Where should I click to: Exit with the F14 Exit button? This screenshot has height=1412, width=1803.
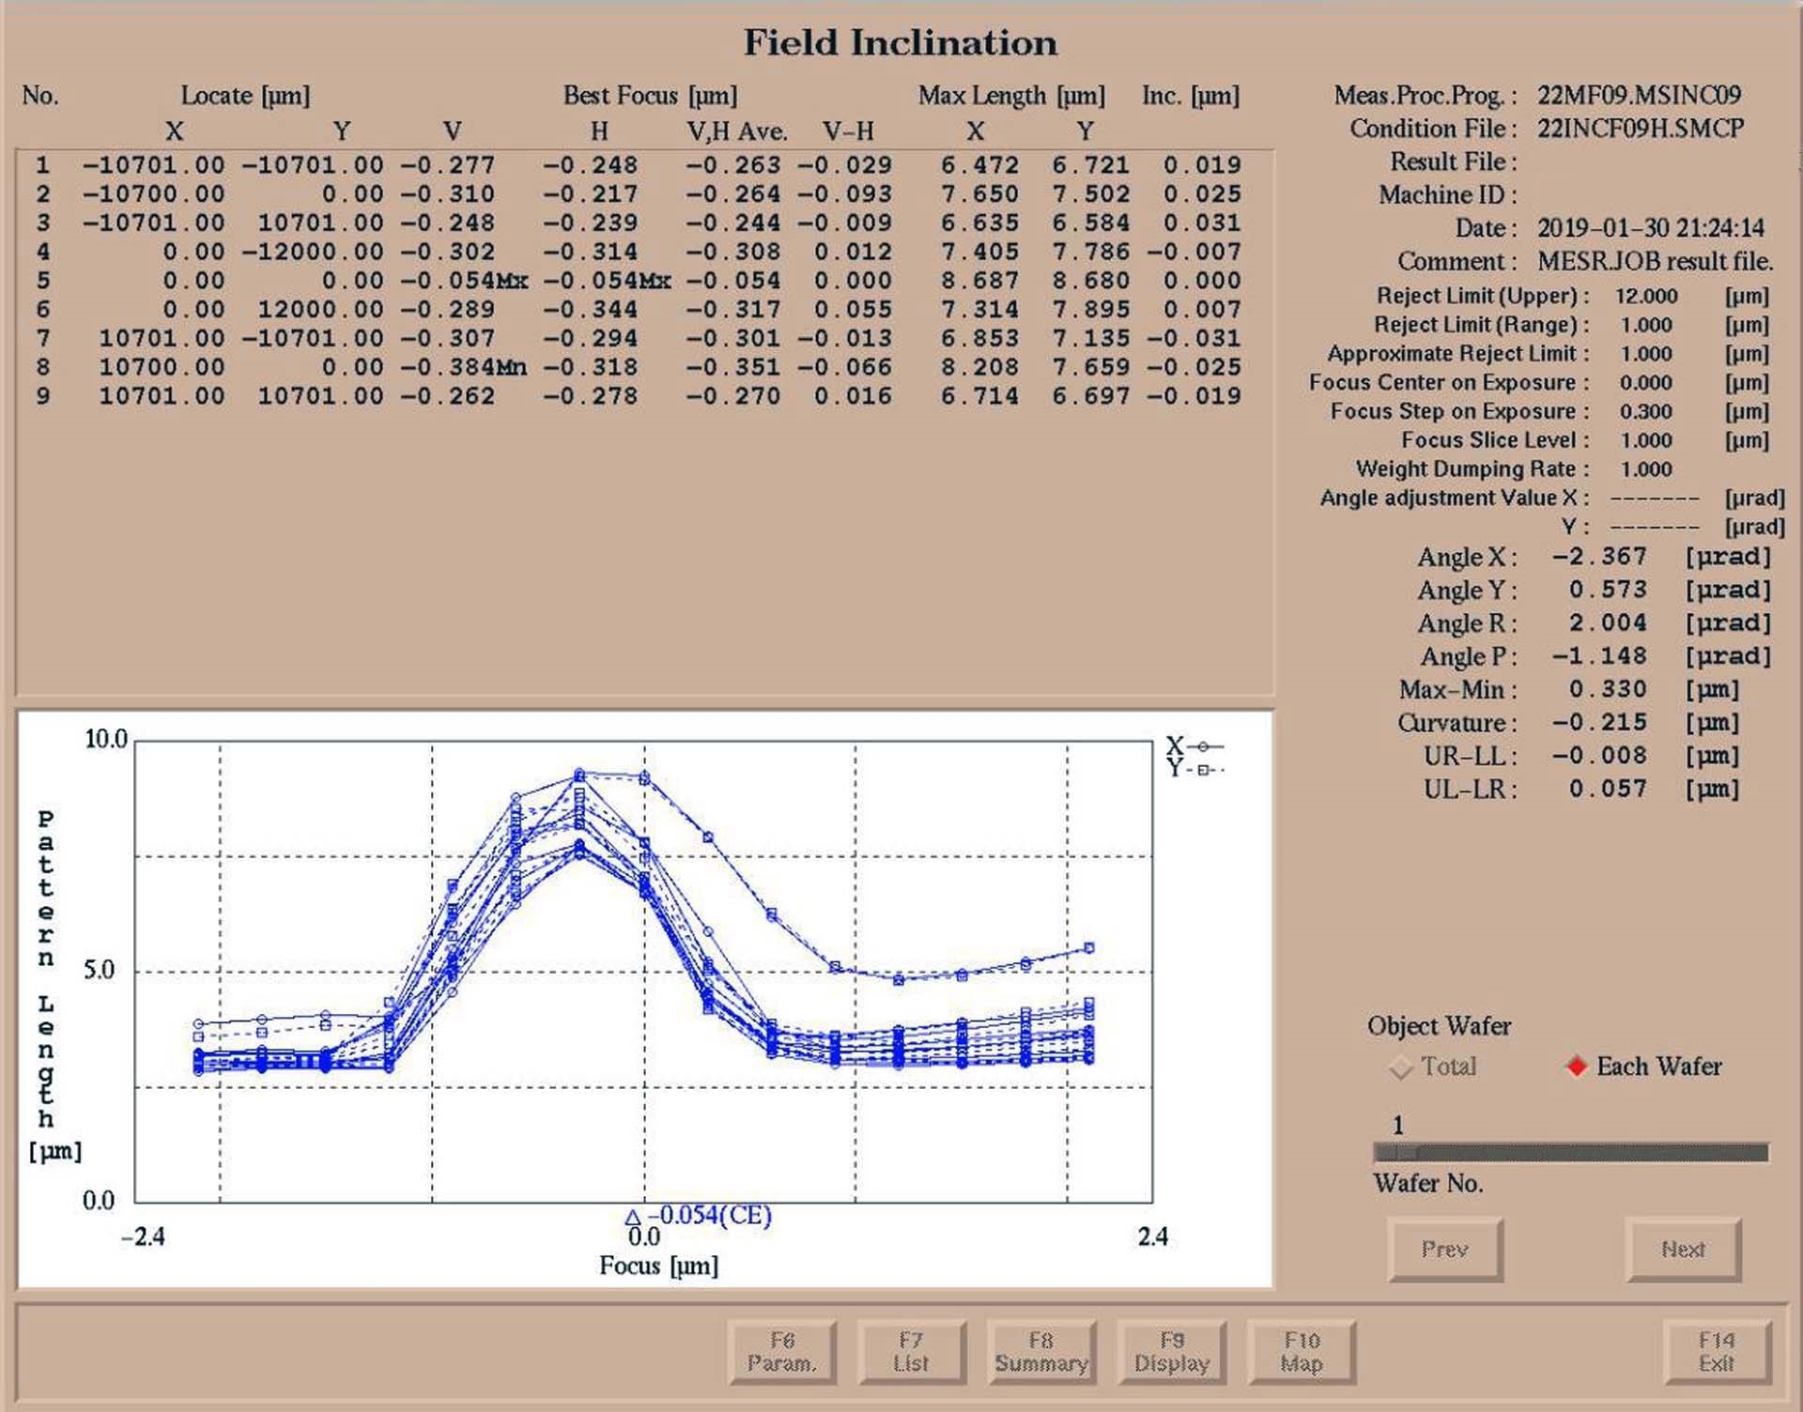tap(1717, 1352)
